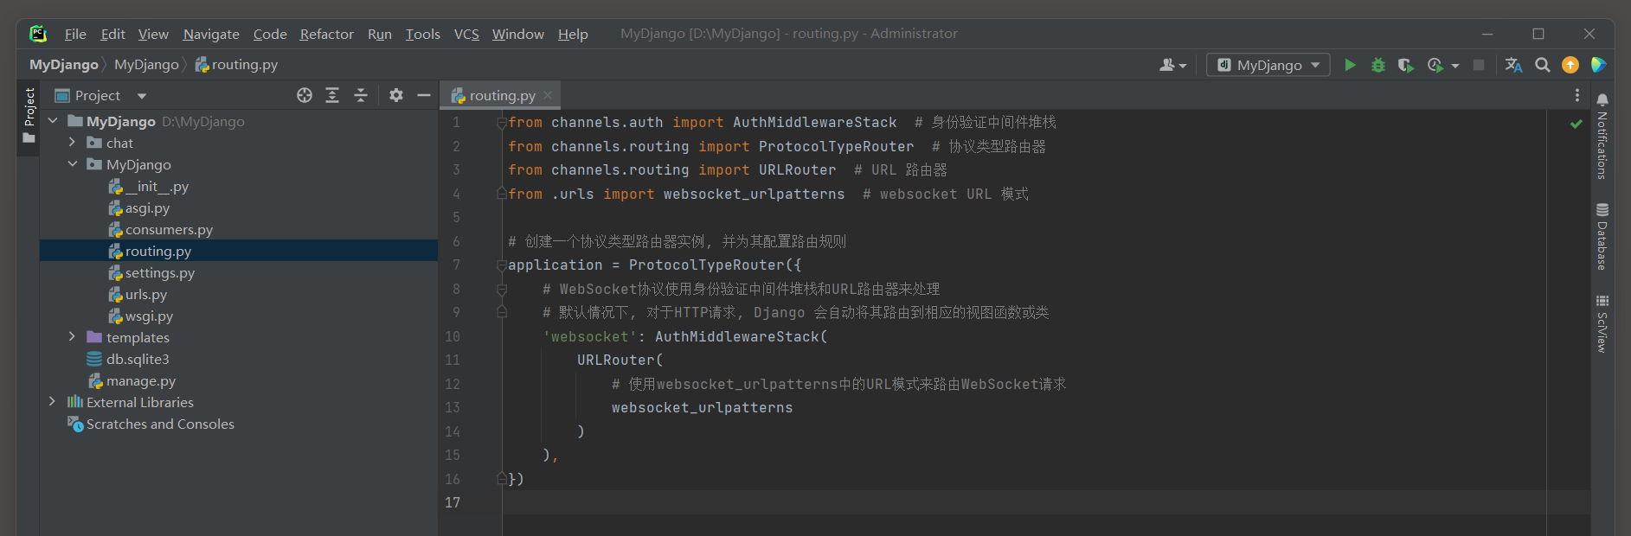Select urls.py in project tree

click(x=239, y=294)
